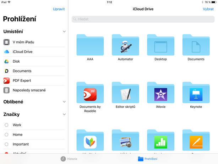This screenshot has width=218, height=164.
Task: Click the PDF Expert icon in sidebar
Action: click(x=6, y=80)
